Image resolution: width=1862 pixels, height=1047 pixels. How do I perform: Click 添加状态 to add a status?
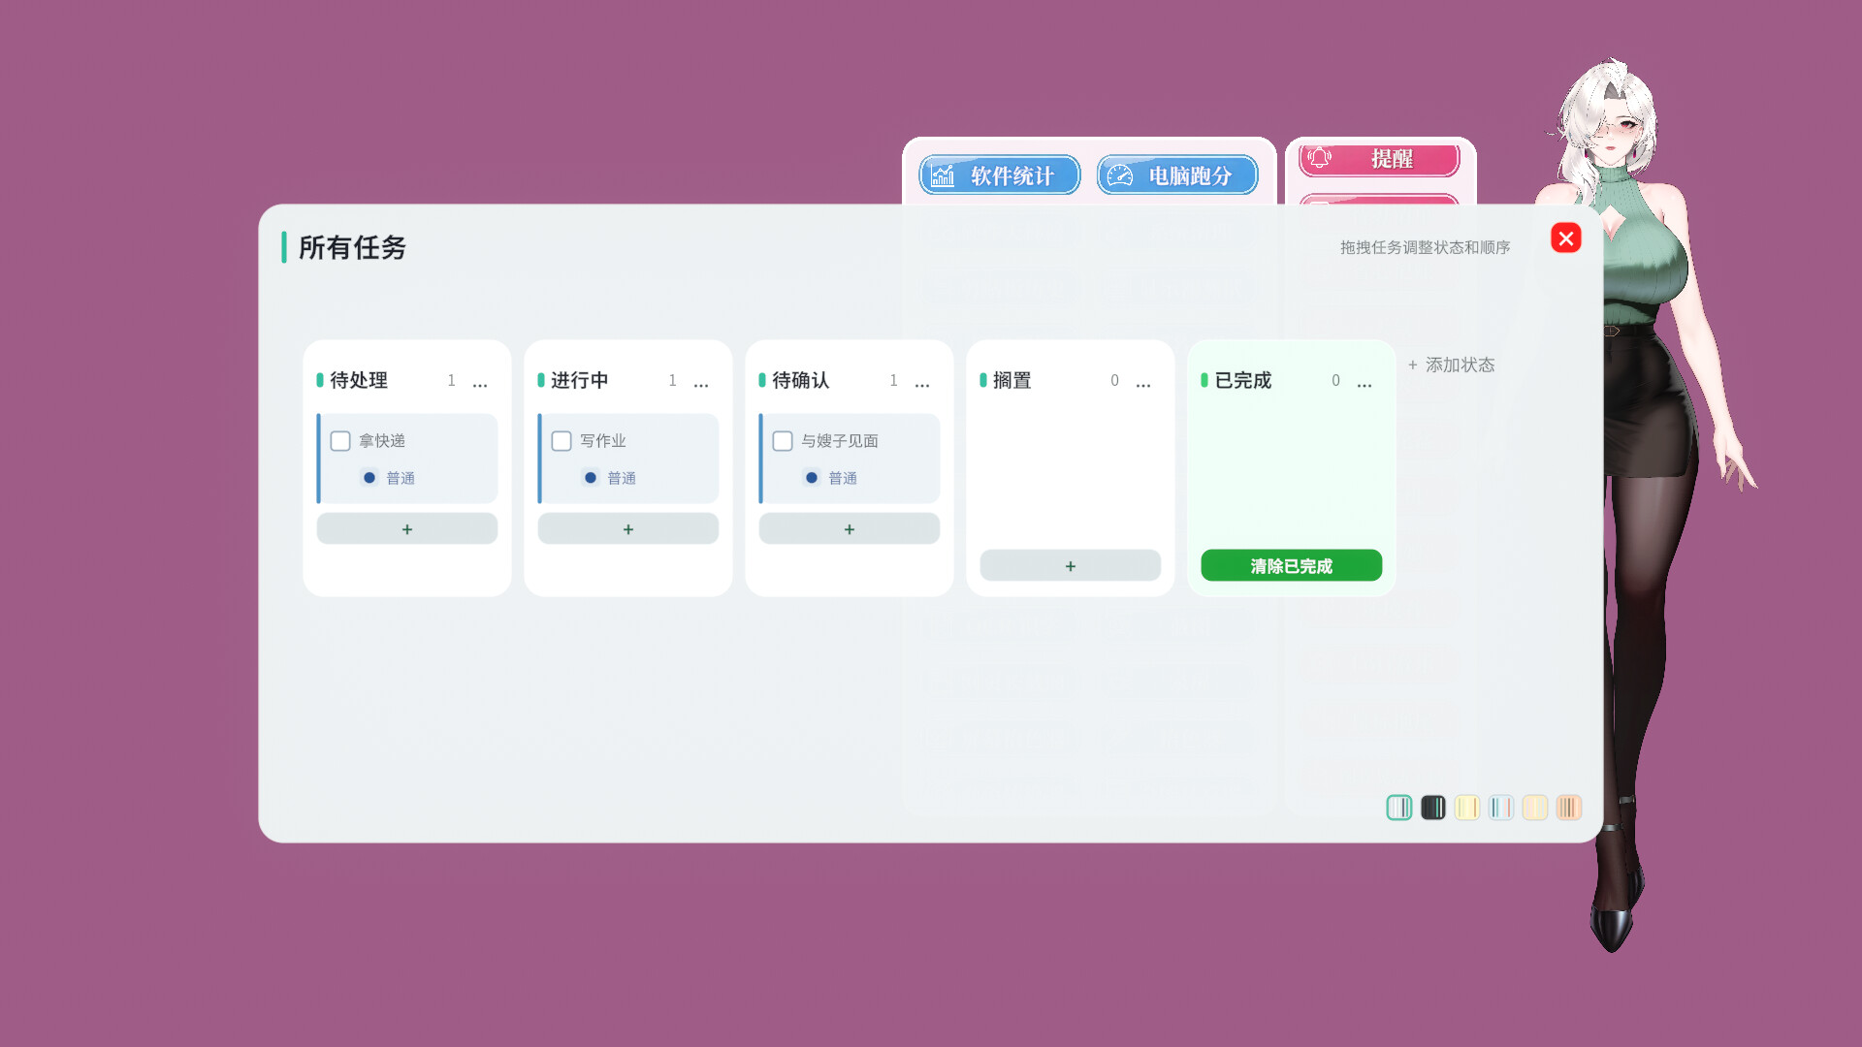[1452, 365]
